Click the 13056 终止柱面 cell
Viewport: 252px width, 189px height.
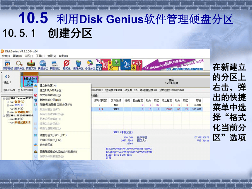click(169, 109)
